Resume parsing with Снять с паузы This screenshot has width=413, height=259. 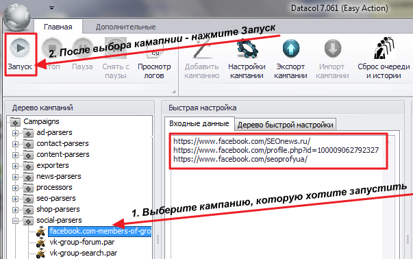pyautogui.click(x=116, y=58)
